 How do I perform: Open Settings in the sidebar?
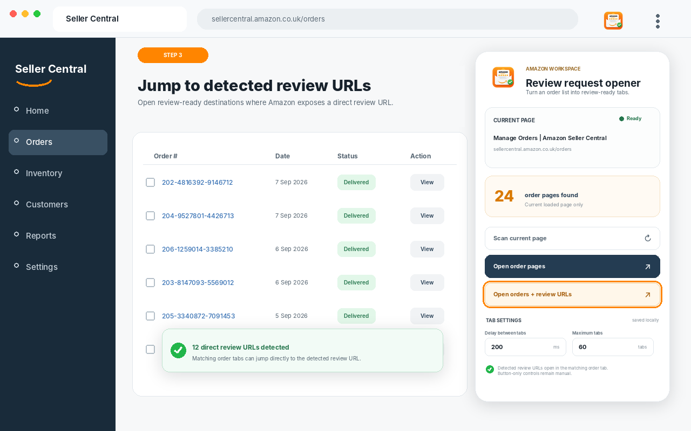coord(58,267)
